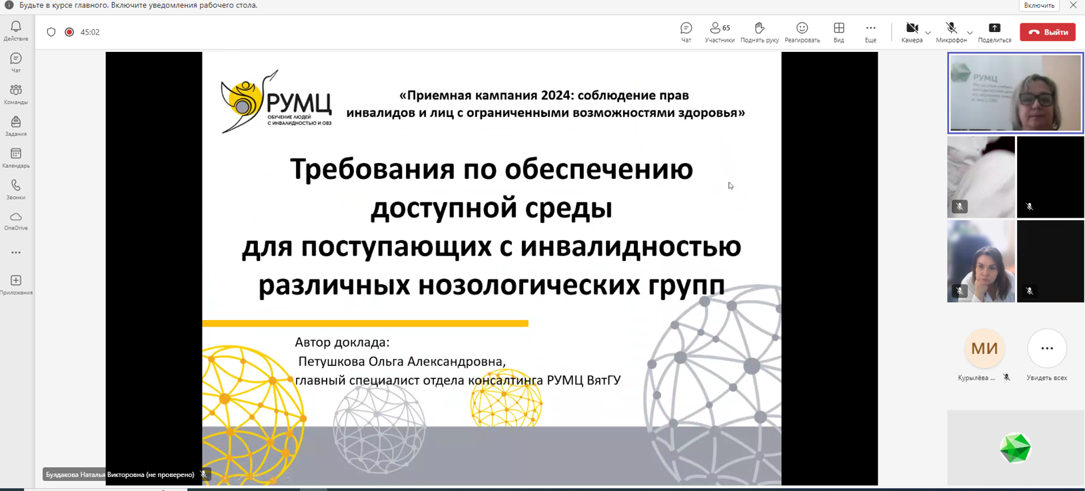Image resolution: width=1085 pixels, height=491 pixels.
Task: Change the meeting View layout
Action: 838,32
